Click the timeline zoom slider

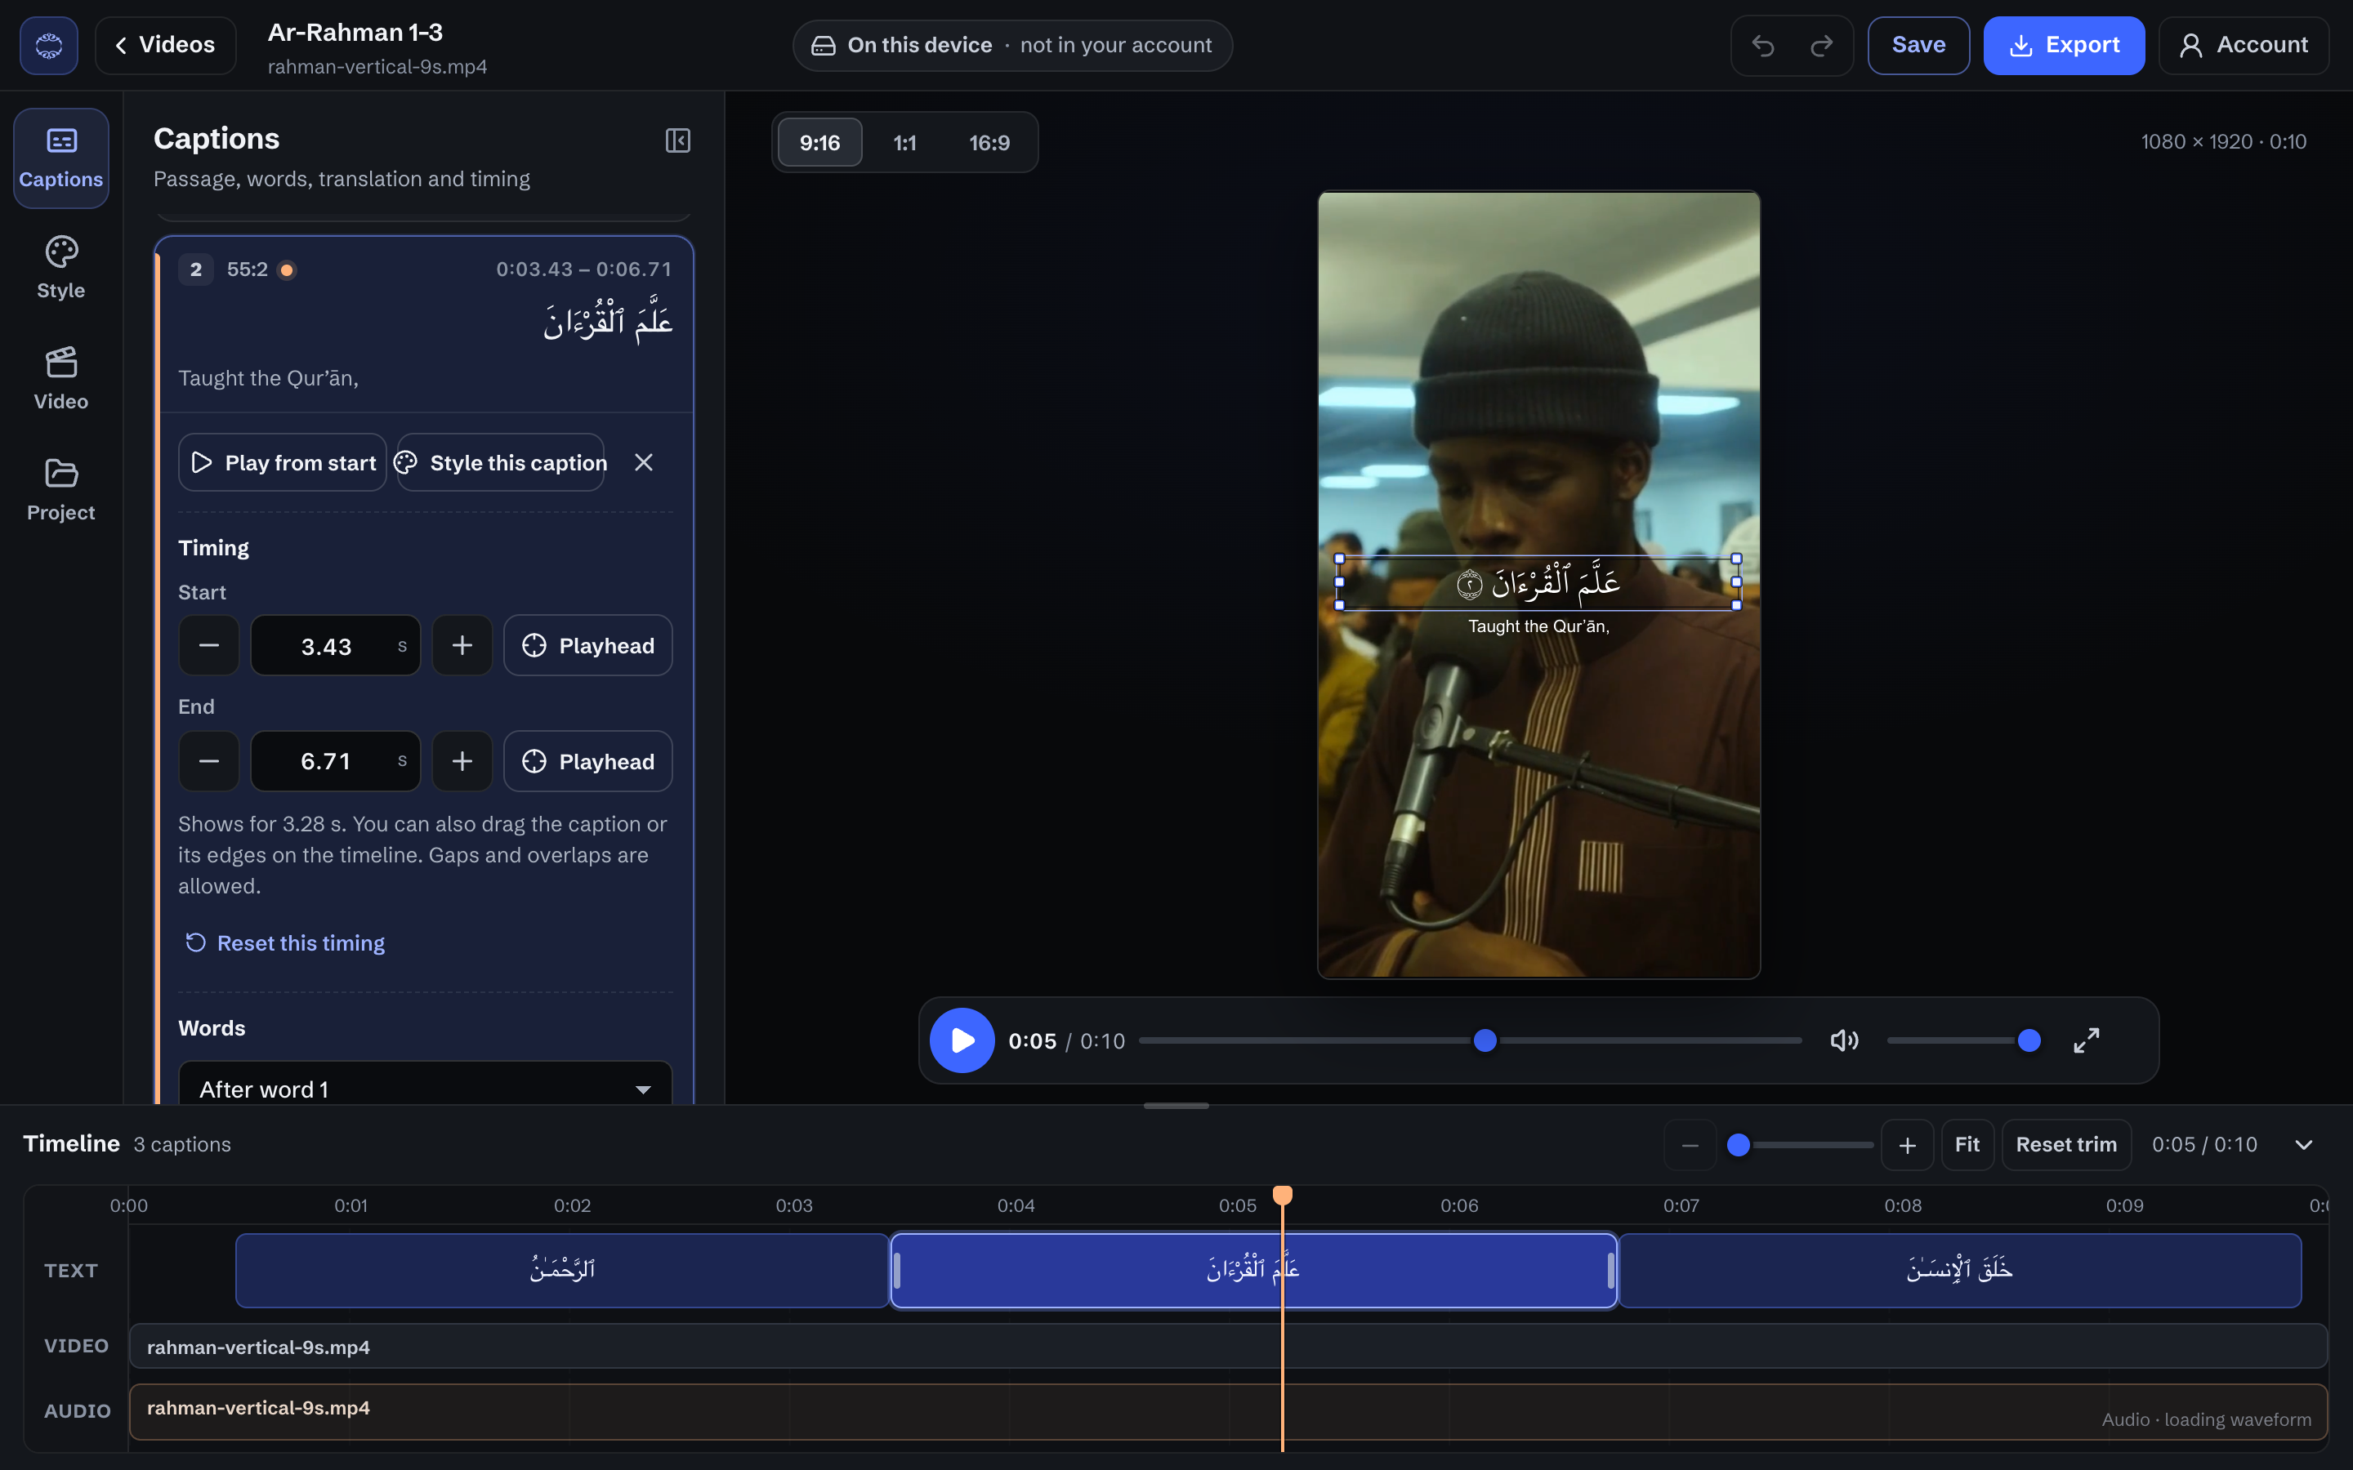[1799, 1144]
